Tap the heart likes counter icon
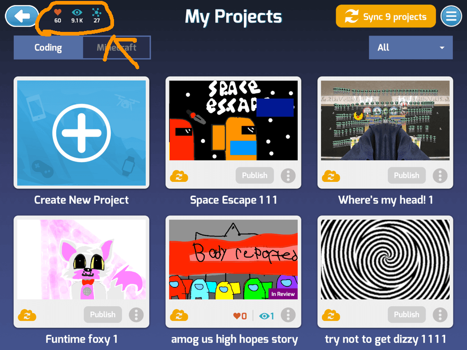 tap(58, 12)
